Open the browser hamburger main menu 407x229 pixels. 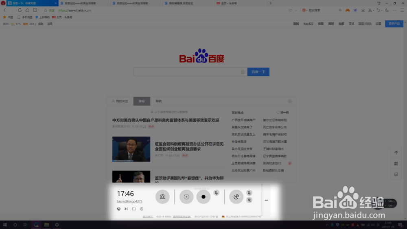pos(402,10)
